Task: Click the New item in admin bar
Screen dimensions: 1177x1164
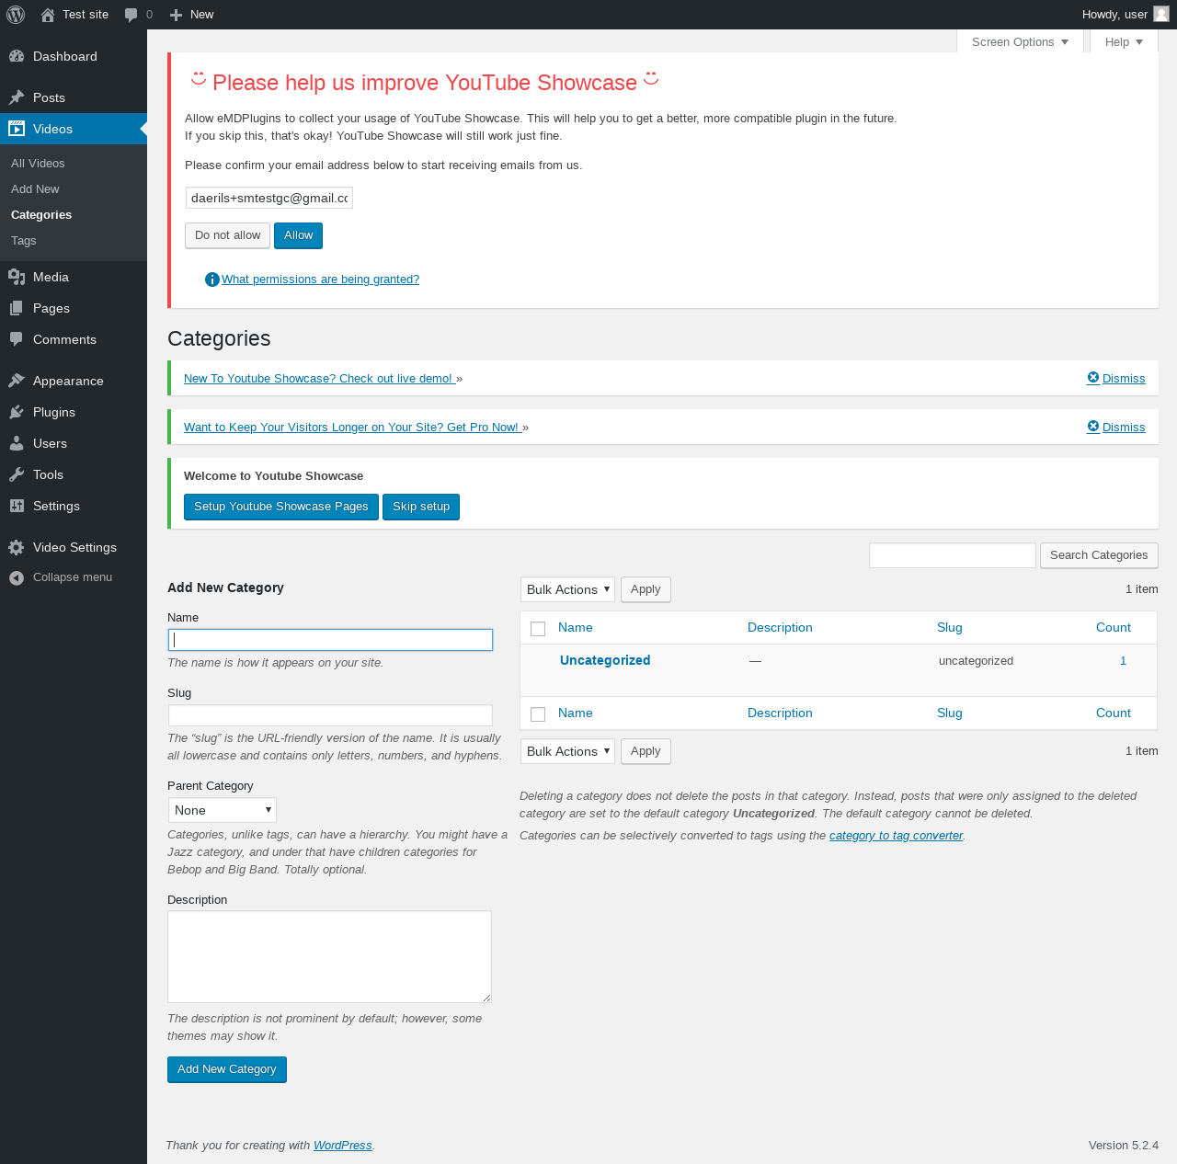Action: click(x=192, y=15)
